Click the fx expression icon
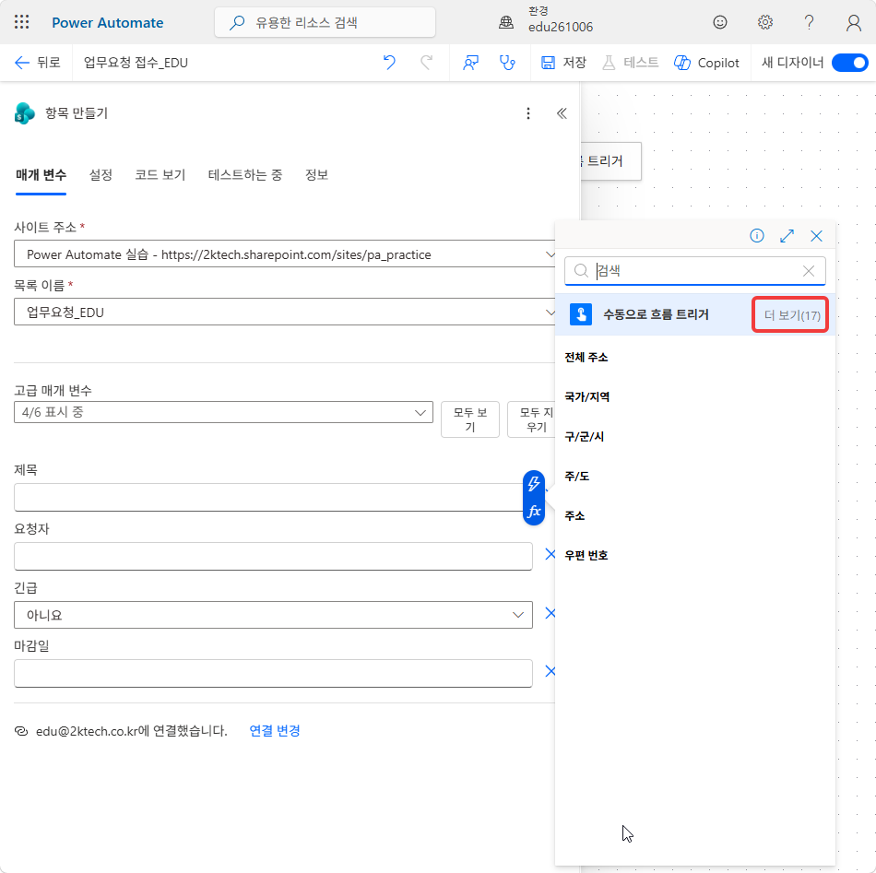 534,511
